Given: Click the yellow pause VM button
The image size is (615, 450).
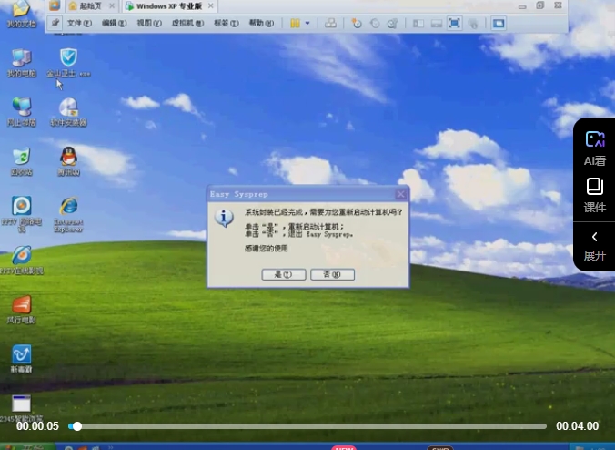Looking at the screenshot, I should pyautogui.click(x=295, y=23).
